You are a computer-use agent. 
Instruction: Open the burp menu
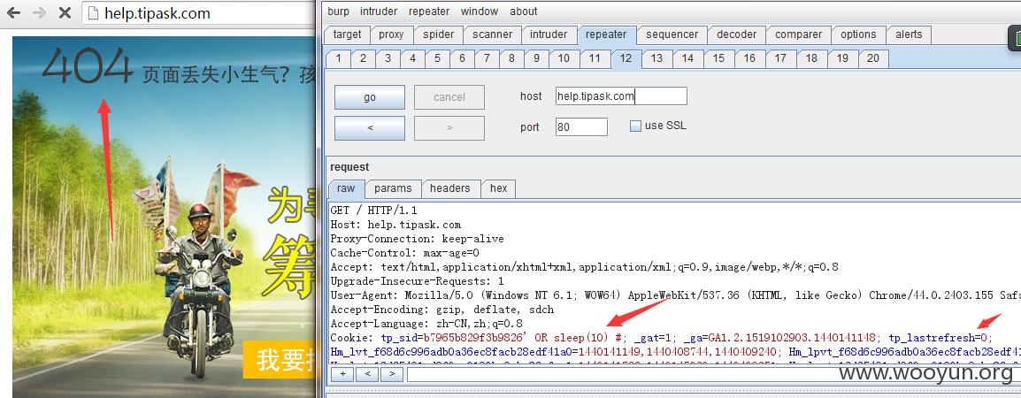point(339,11)
